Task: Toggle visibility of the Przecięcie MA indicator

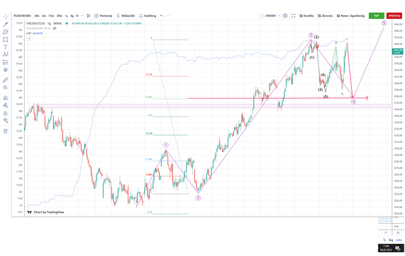Action: (54, 28)
